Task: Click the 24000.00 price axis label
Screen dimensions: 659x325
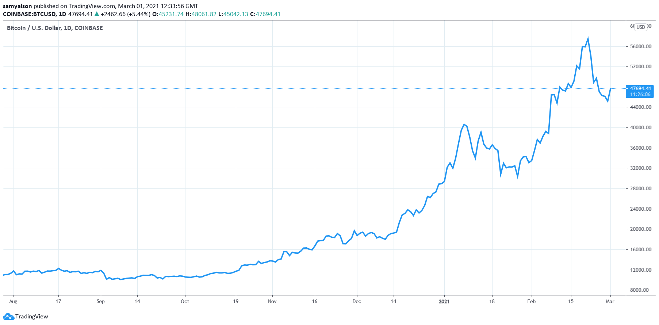Action: pyautogui.click(x=641, y=209)
